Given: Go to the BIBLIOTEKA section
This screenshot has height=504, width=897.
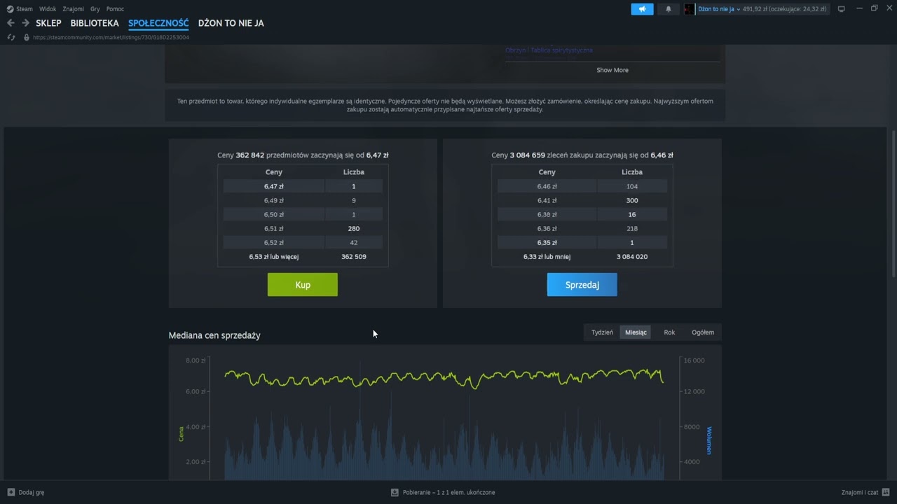Looking at the screenshot, I should pyautogui.click(x=95, y=23).
